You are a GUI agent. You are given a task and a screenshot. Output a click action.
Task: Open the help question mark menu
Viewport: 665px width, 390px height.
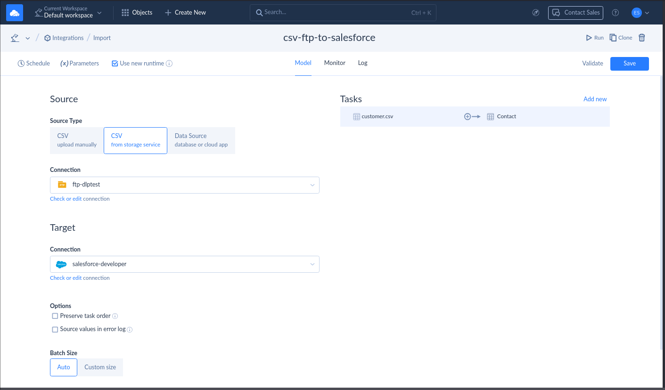616,13
